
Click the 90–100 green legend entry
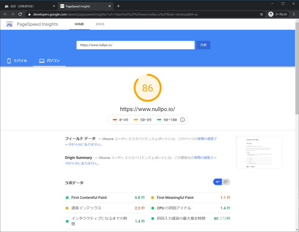pos(167,120)
